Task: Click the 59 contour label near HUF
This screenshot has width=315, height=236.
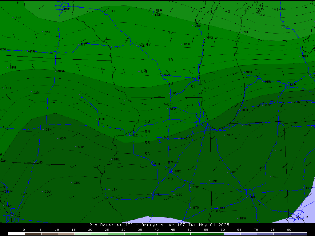Action: 219,212
